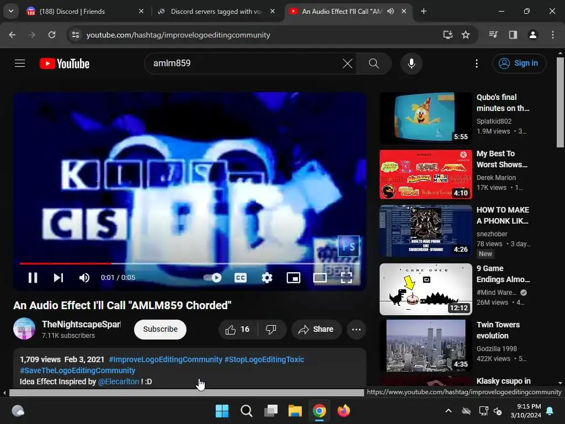Image resolution: width=565 pixels, height=424 pixels.
Task: Open the player settings gear
Action: pyautogui.click(x=267, y=278)
